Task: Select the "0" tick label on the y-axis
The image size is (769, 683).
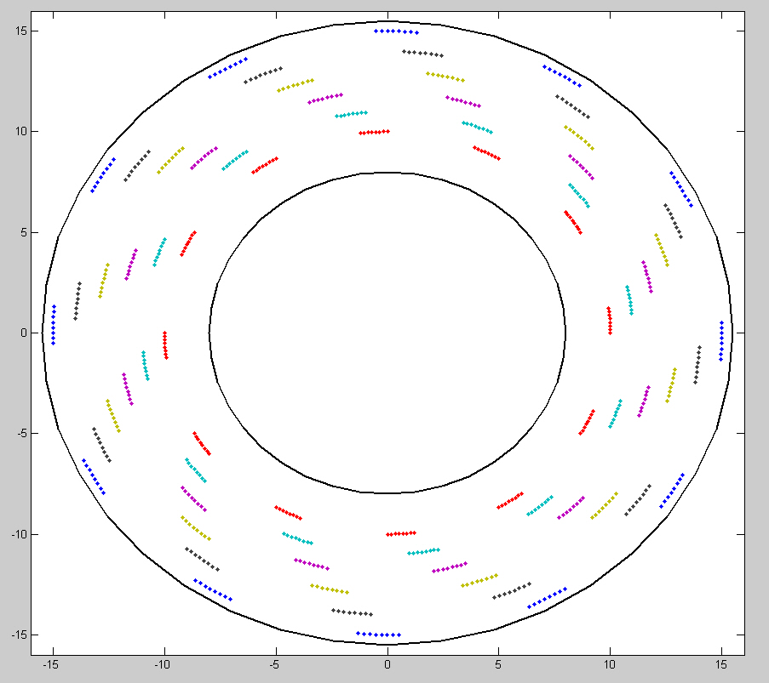Action: pos(24,333)
